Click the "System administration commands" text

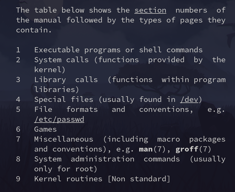[107, 159]
